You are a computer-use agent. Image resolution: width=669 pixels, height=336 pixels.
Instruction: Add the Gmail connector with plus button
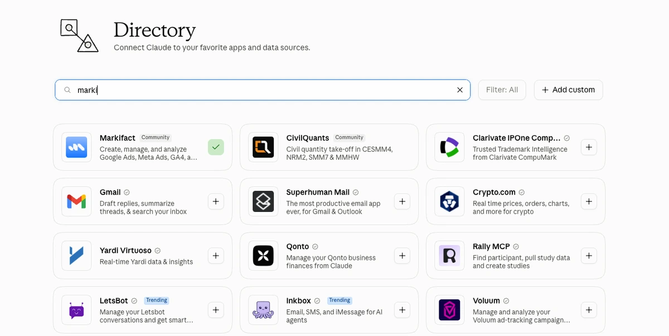216,201
